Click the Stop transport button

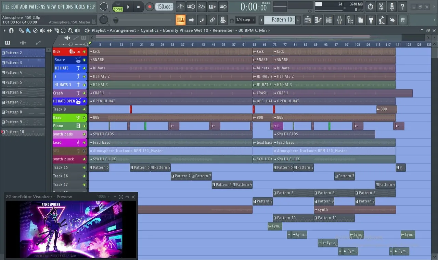pyautogui.click(x=138, y=6)
